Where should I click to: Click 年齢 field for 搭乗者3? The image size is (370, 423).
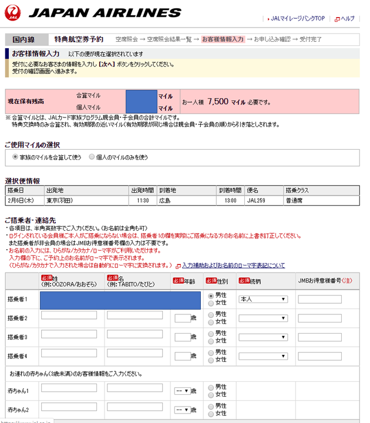[183, 337]
